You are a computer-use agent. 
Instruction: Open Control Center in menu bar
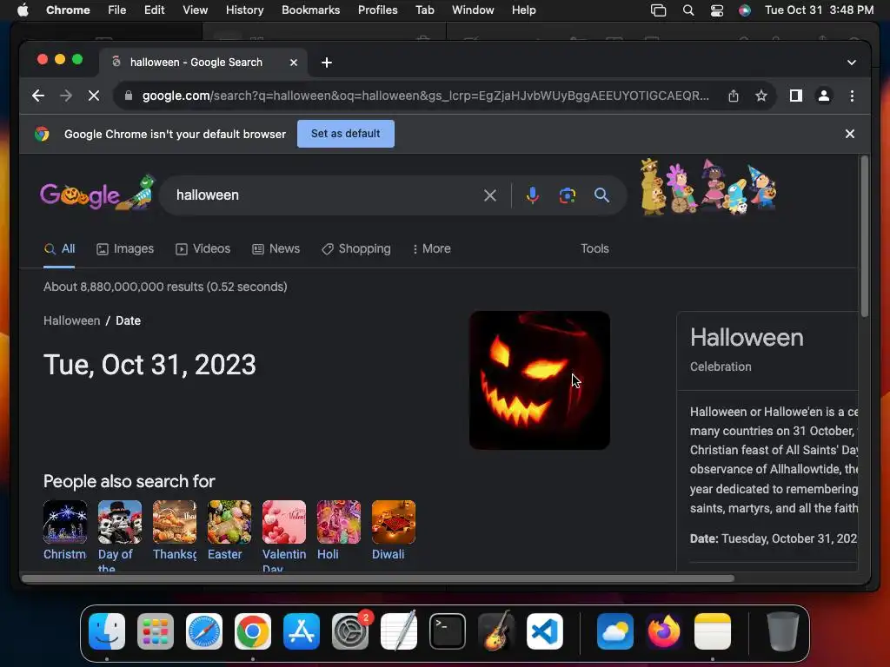click(x=717, y=10)
